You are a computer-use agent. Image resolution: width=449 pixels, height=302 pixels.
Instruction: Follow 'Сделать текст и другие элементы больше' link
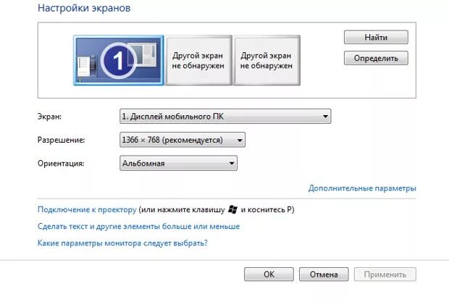tap(138, 227)
